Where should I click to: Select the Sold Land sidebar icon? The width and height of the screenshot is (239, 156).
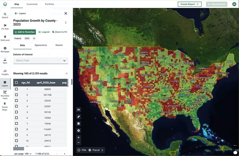pos(5,38)
